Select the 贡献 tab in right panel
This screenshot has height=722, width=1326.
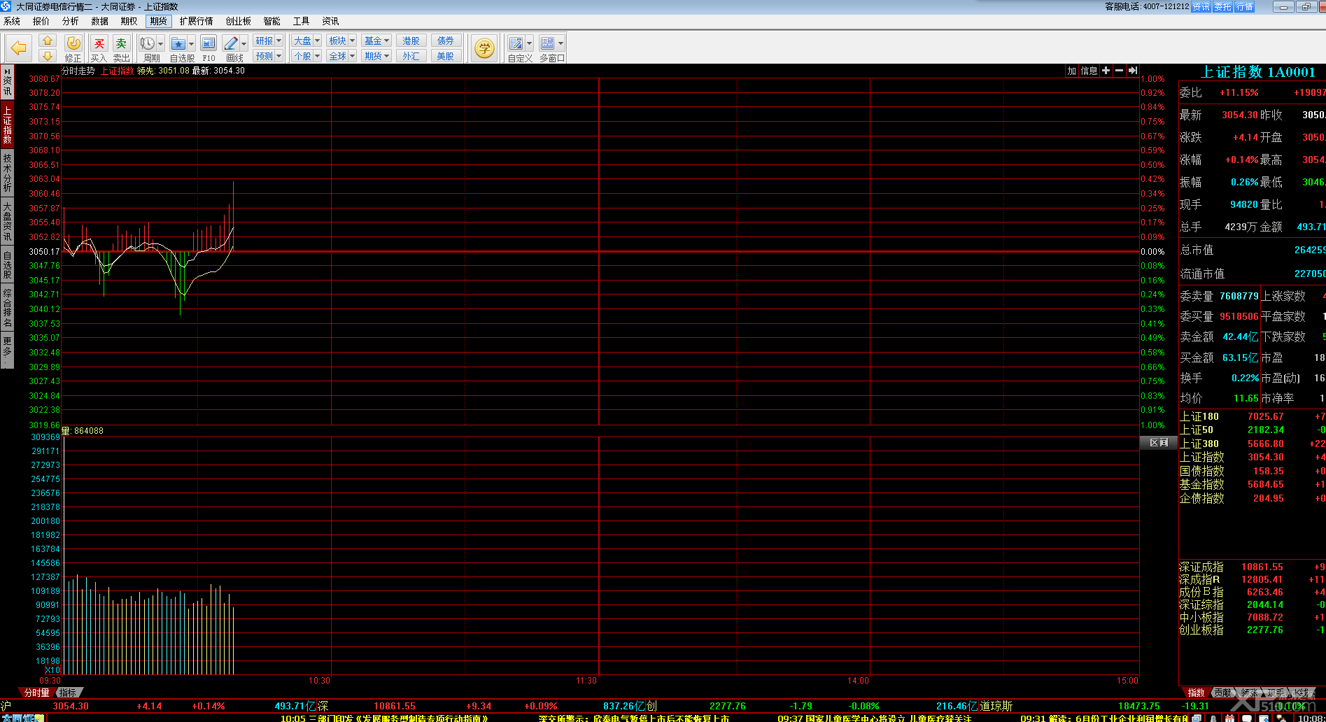click(1222, 693)
